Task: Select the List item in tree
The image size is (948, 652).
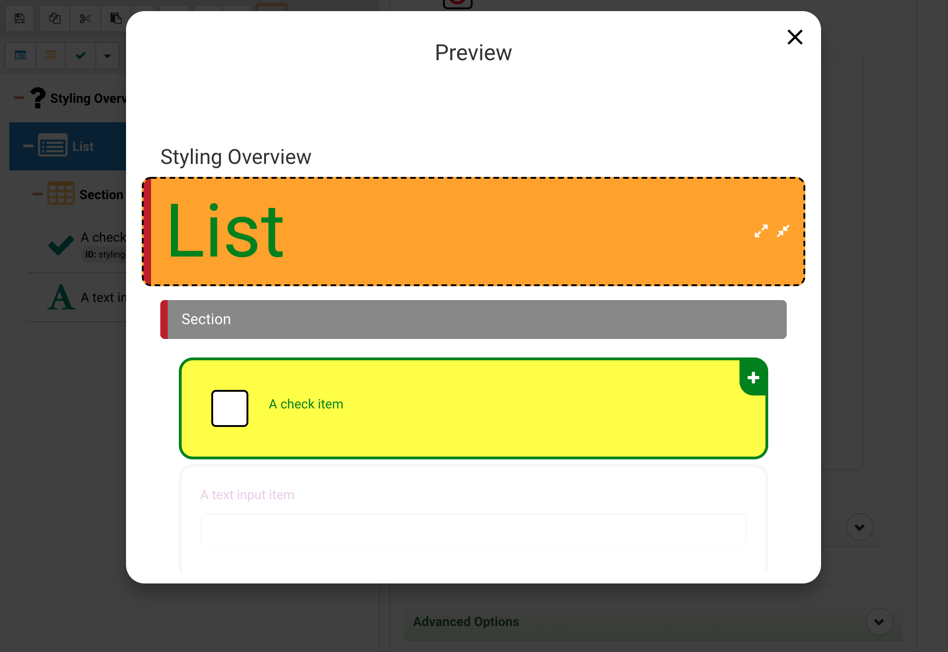Action: (x=82, y=146)
